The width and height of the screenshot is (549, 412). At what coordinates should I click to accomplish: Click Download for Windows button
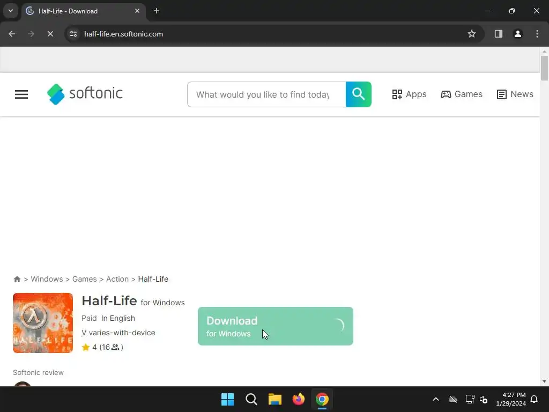click(275, 326)
